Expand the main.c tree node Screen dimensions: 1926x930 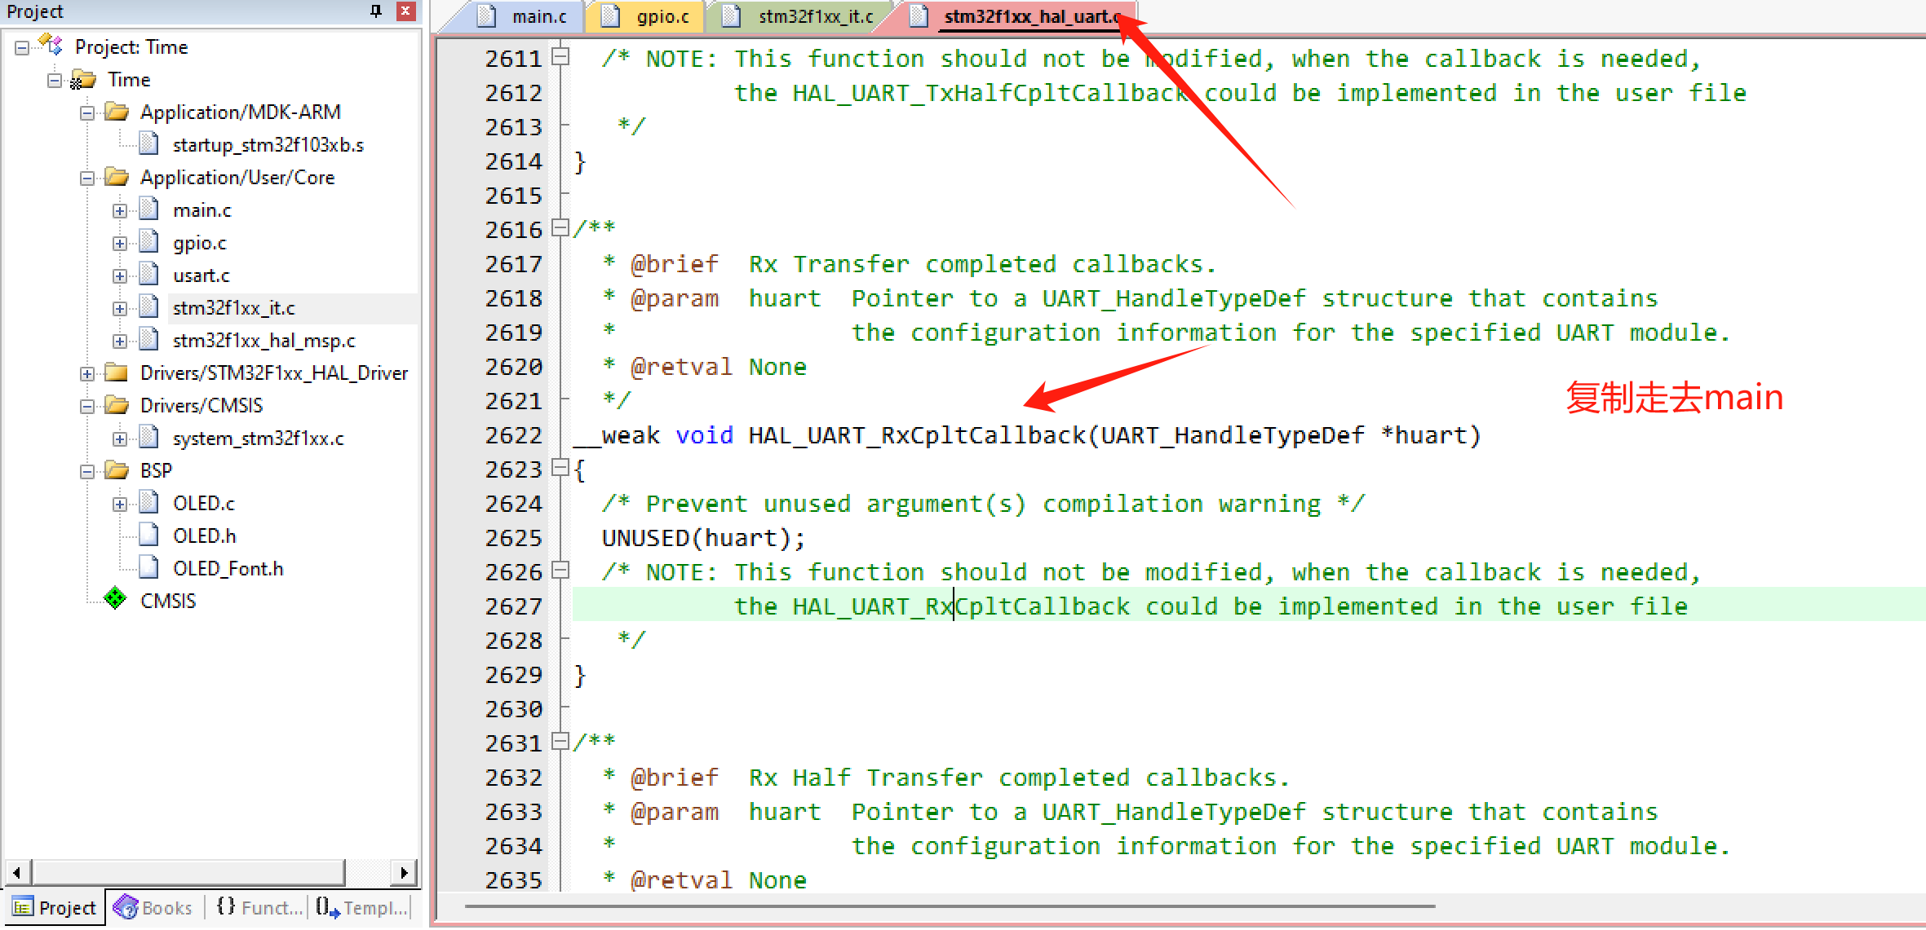(120, 210)
